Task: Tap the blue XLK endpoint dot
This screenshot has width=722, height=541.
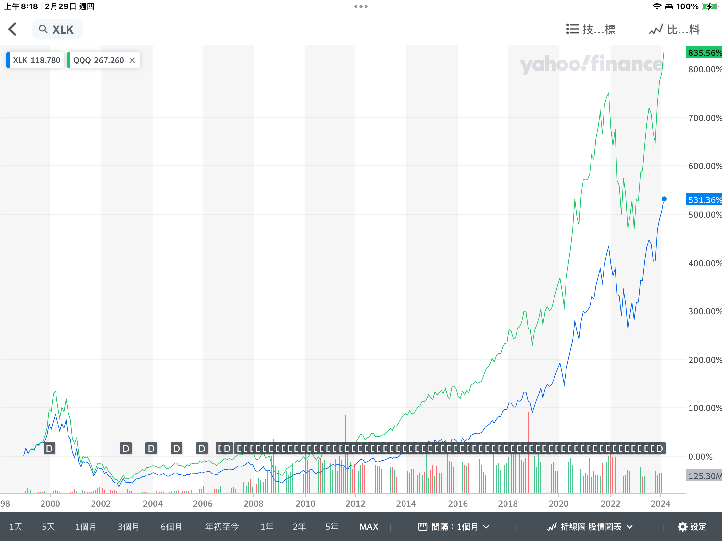Action: pos(664,199)
